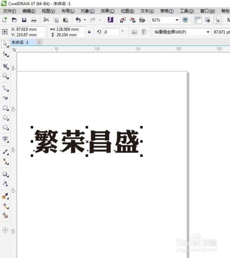Select the Shape tool
Screen dimensions: 230x258
pyautogui.click(x=5, y=54)
